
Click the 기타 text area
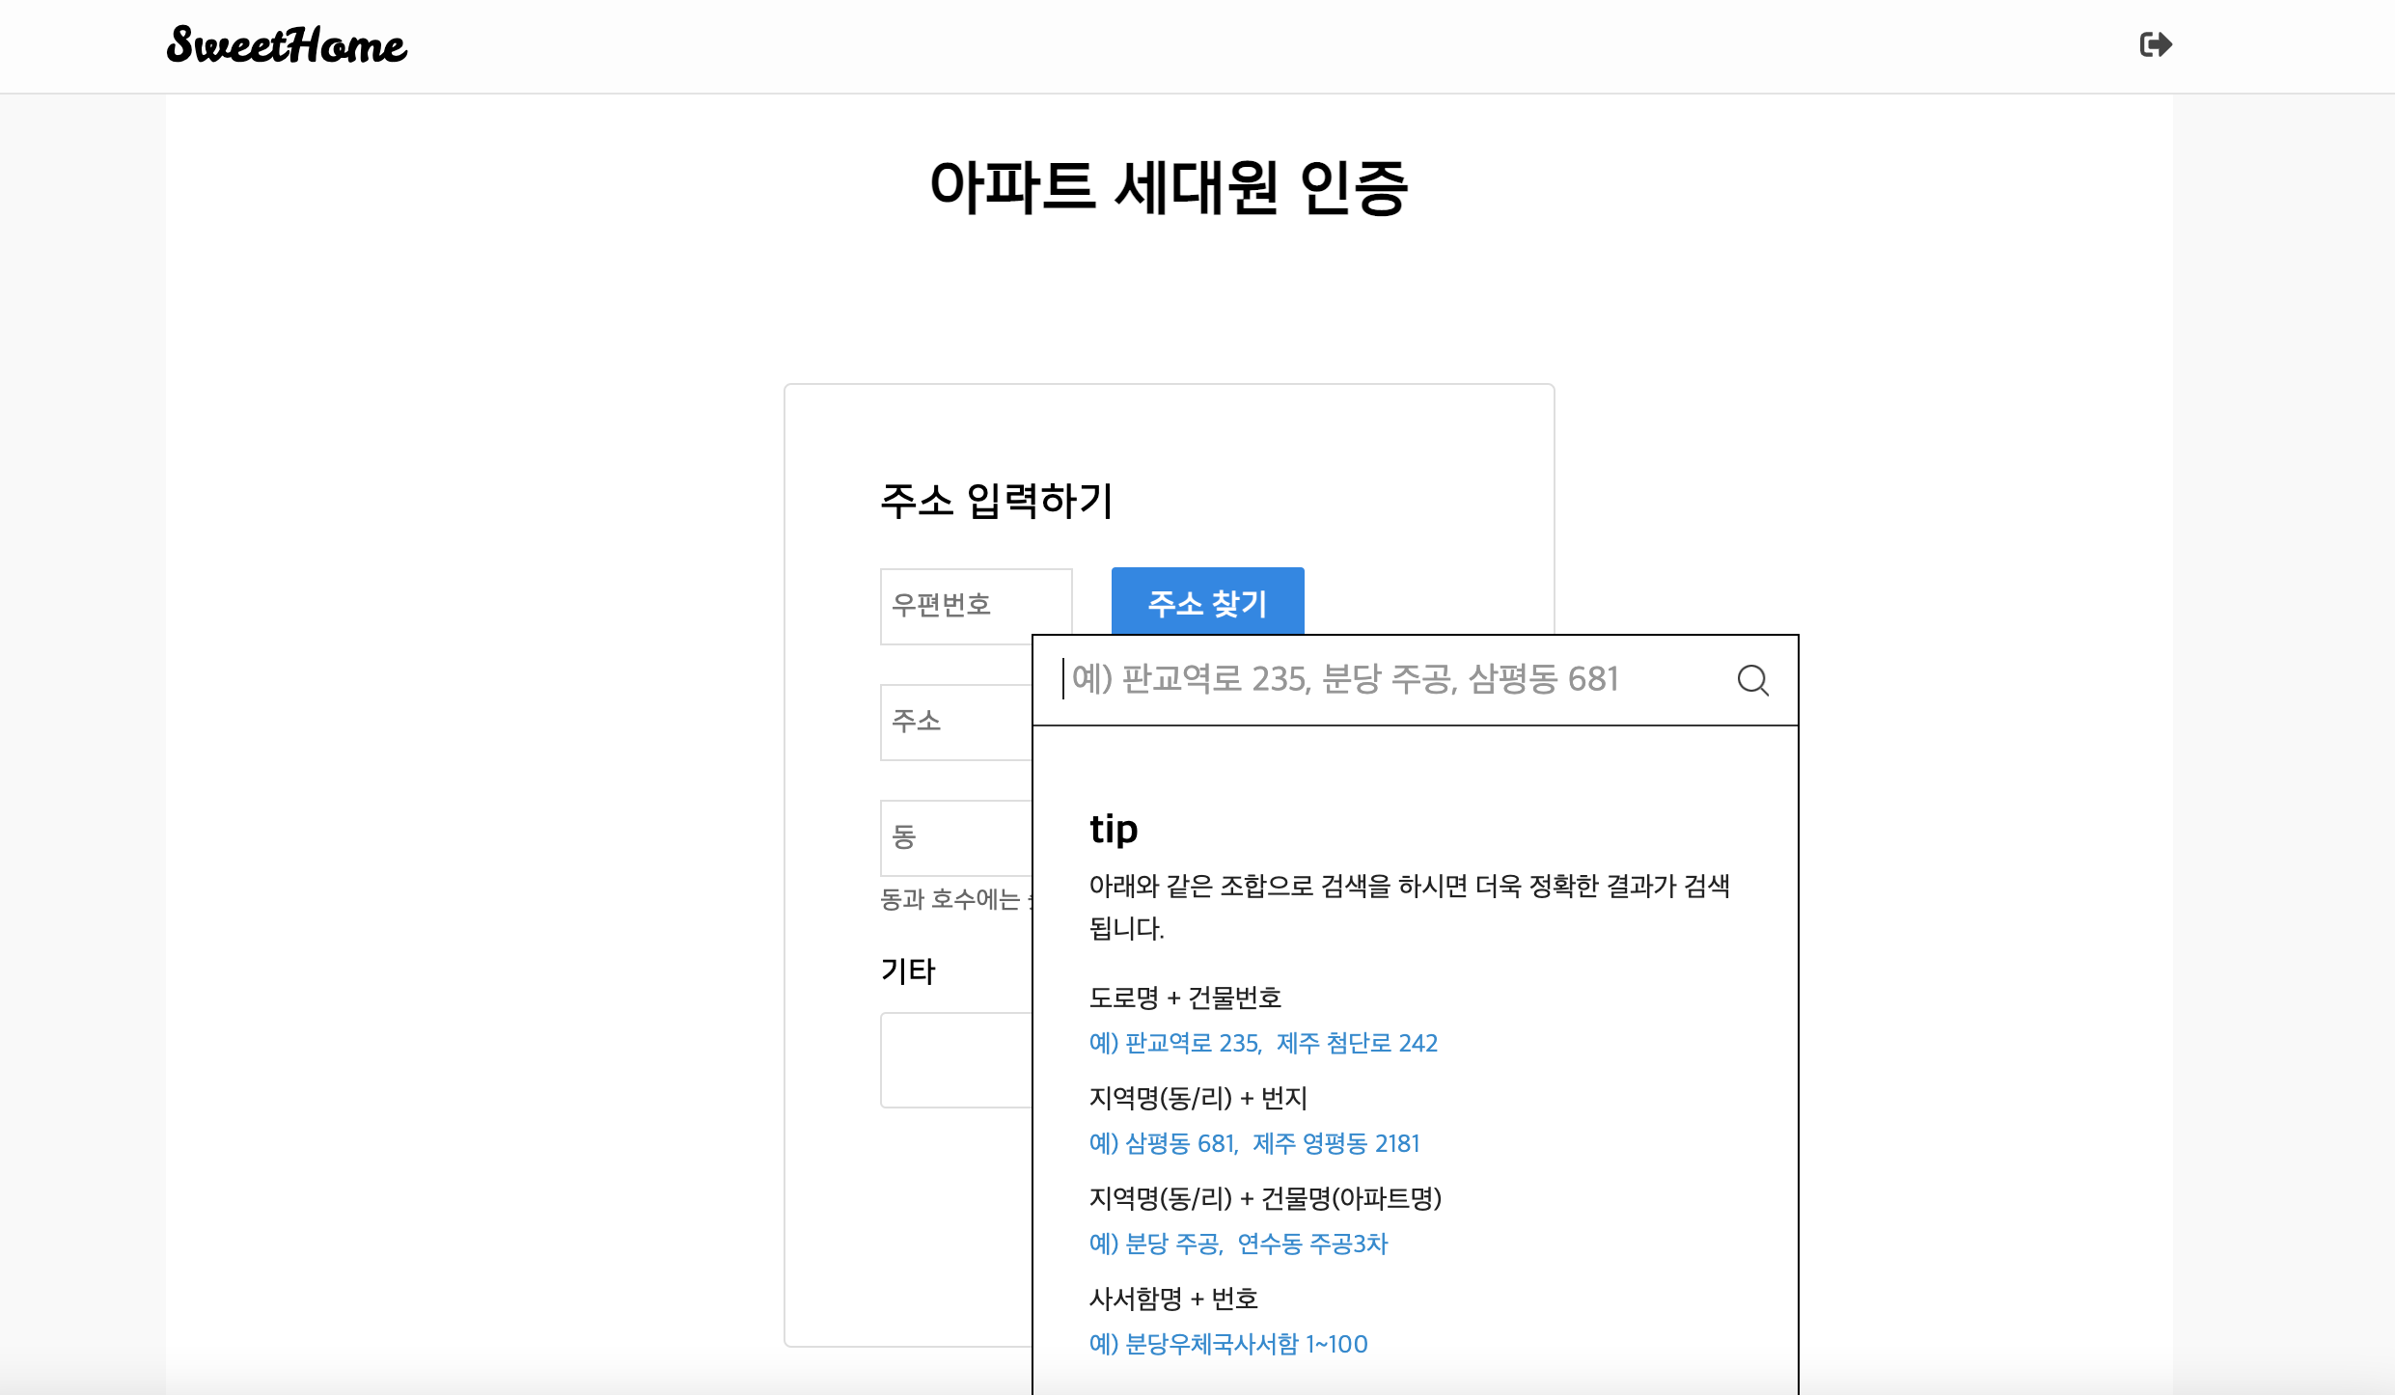coord(955,1059)
